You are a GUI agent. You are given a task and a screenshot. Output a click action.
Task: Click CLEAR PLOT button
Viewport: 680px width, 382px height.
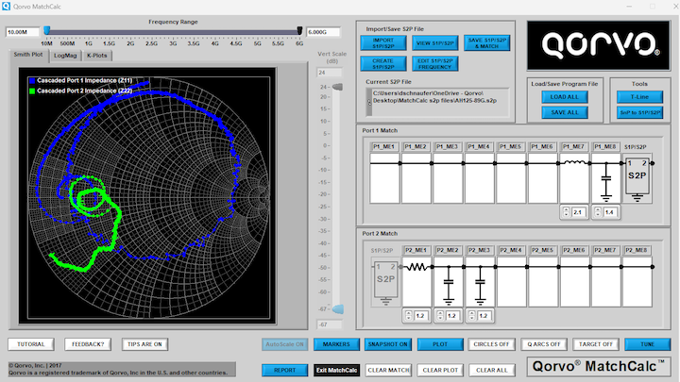(x=440, y=371)
